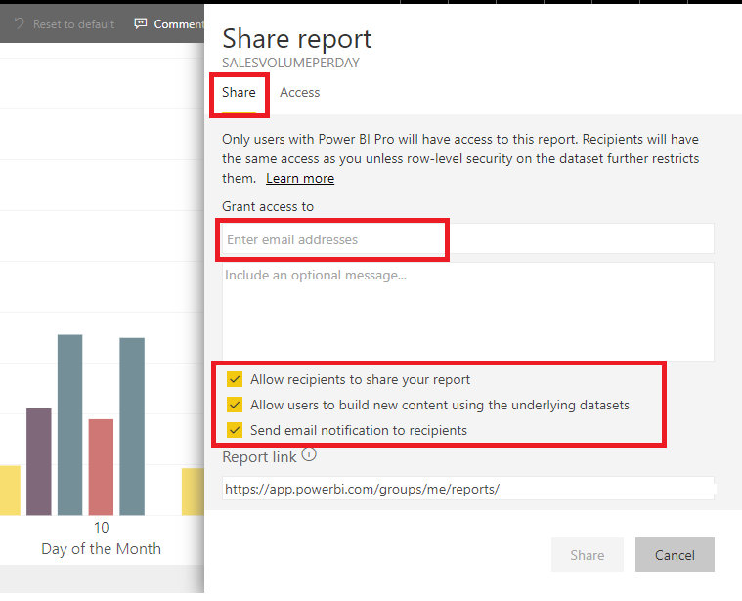Focus the Enter email addresses field

[x=468, y=239]
